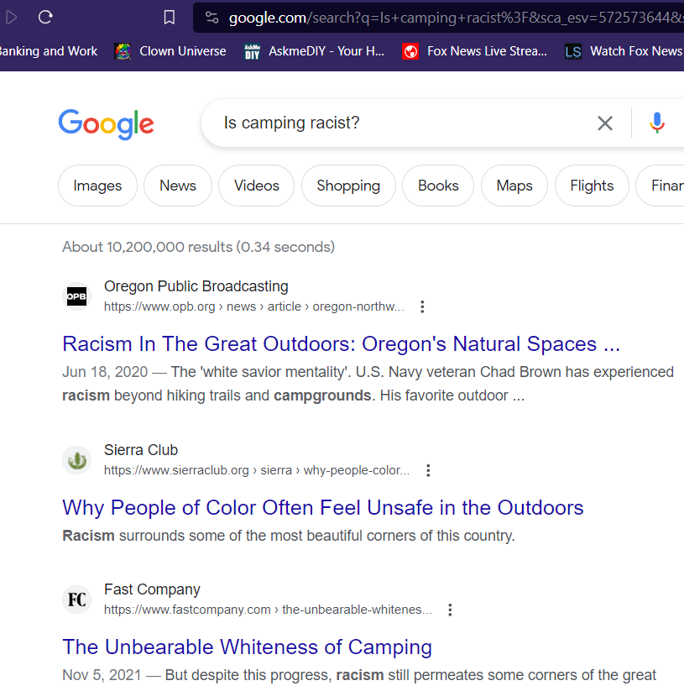
Task: Click the browser reload icon
Action: pos(45,17)
